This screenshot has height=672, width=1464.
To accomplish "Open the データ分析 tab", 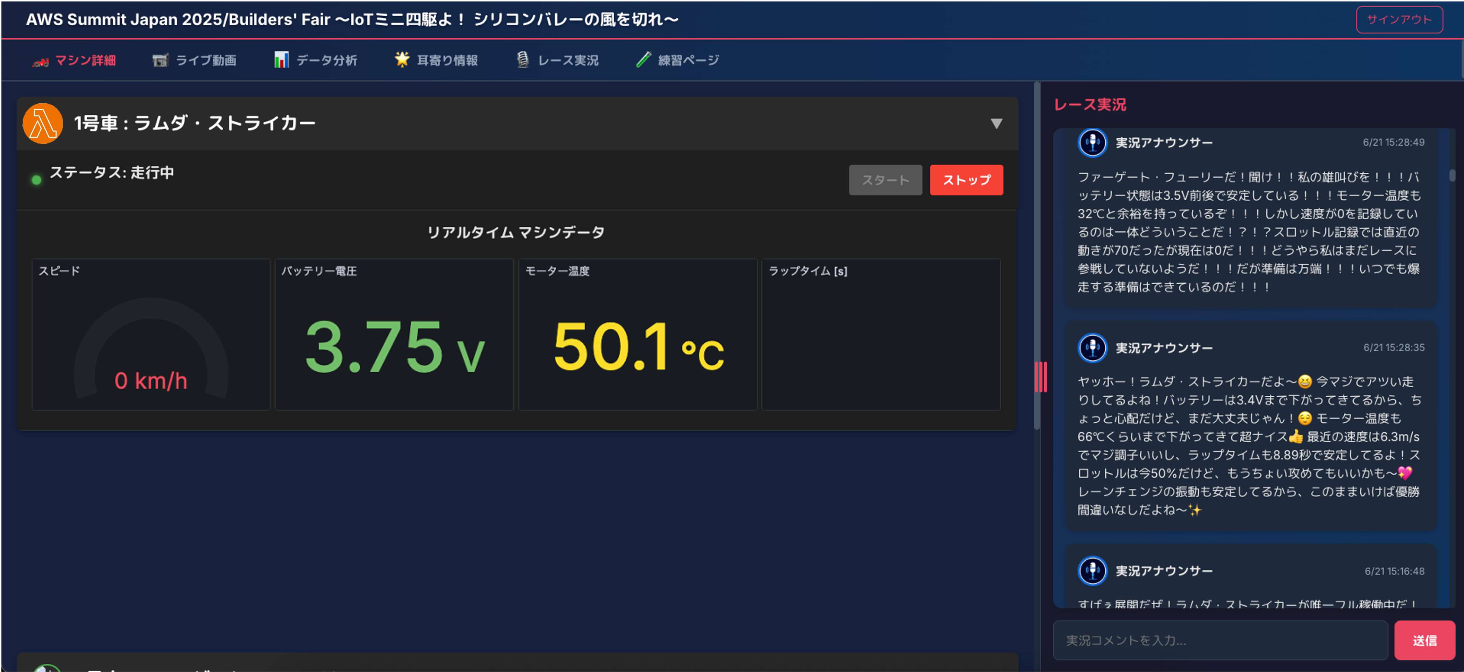I will pos(326,60).
